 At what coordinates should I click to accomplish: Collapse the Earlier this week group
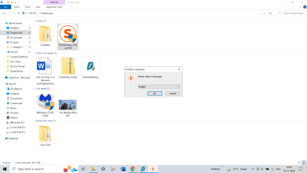coord(34,53)
